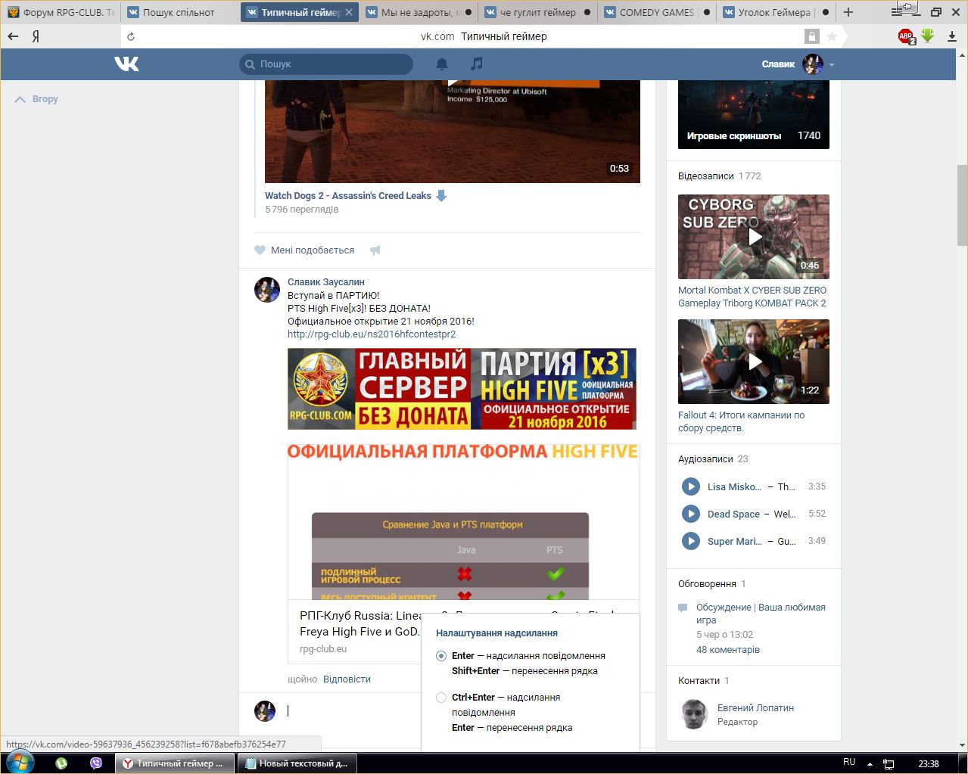Click the megaphone share icon
Image resolution: width=968 pixels, height=774 pixels.
coord(375,250)
